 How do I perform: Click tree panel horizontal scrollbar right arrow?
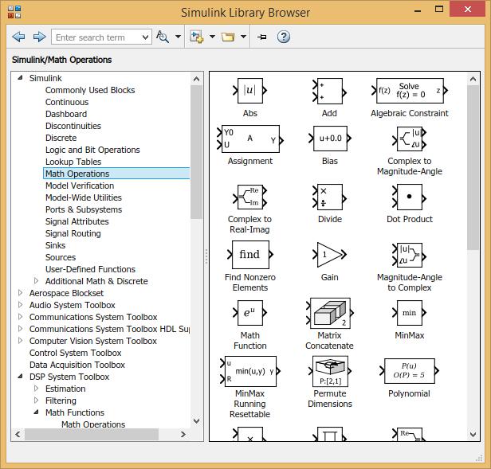(x=183, y=434)
